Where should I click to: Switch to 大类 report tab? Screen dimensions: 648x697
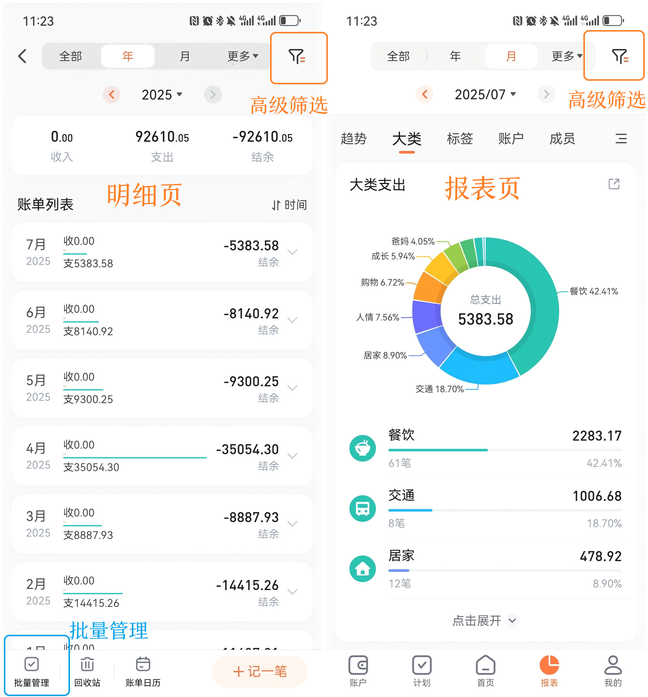406,139
